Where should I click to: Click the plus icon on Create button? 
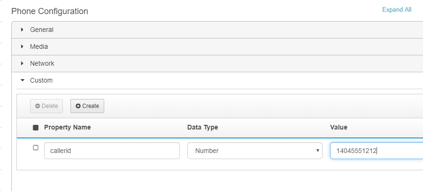pyautogui.click(x=78, y=106)
